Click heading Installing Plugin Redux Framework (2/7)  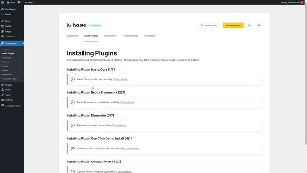[x=96, y=92]
